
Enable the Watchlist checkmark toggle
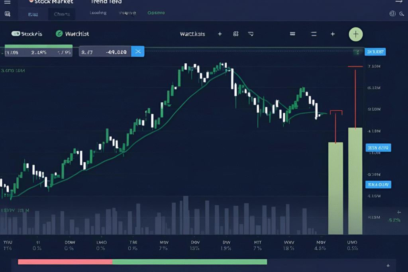click(x=59, y=34)
